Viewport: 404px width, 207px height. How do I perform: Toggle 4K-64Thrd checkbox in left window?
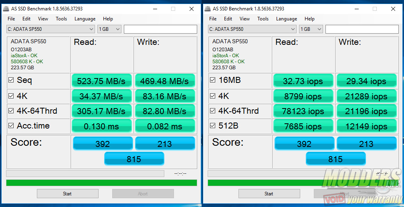point(11,111)
